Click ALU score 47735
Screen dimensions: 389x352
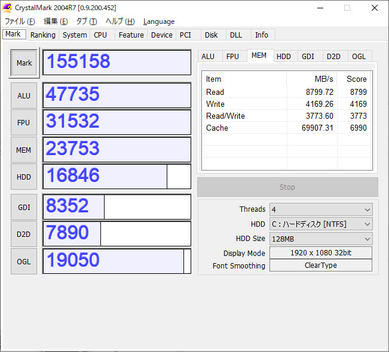coord(117,95)
